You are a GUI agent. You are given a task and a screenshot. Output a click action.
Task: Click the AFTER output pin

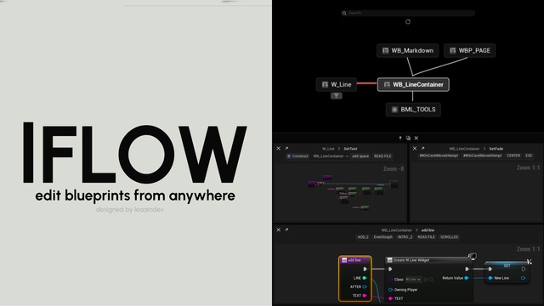[365, 287]
